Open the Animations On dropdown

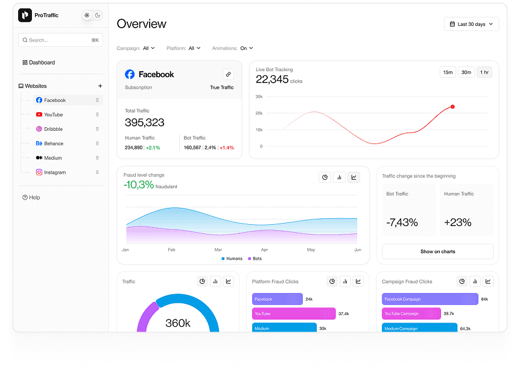[246, 48]
